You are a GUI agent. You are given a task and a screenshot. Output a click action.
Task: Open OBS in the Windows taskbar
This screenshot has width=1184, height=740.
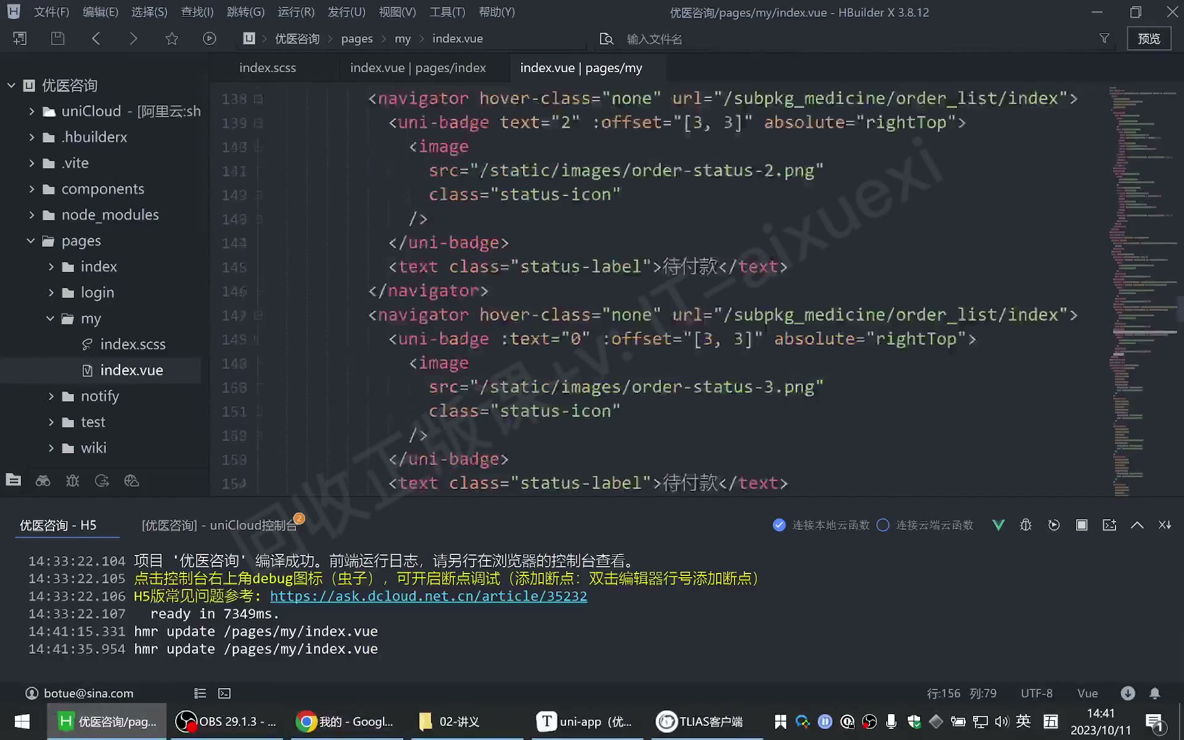point(226,721)
